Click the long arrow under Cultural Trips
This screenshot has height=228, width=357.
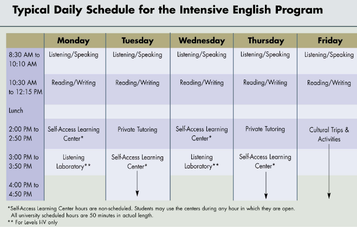pos(329,172)
